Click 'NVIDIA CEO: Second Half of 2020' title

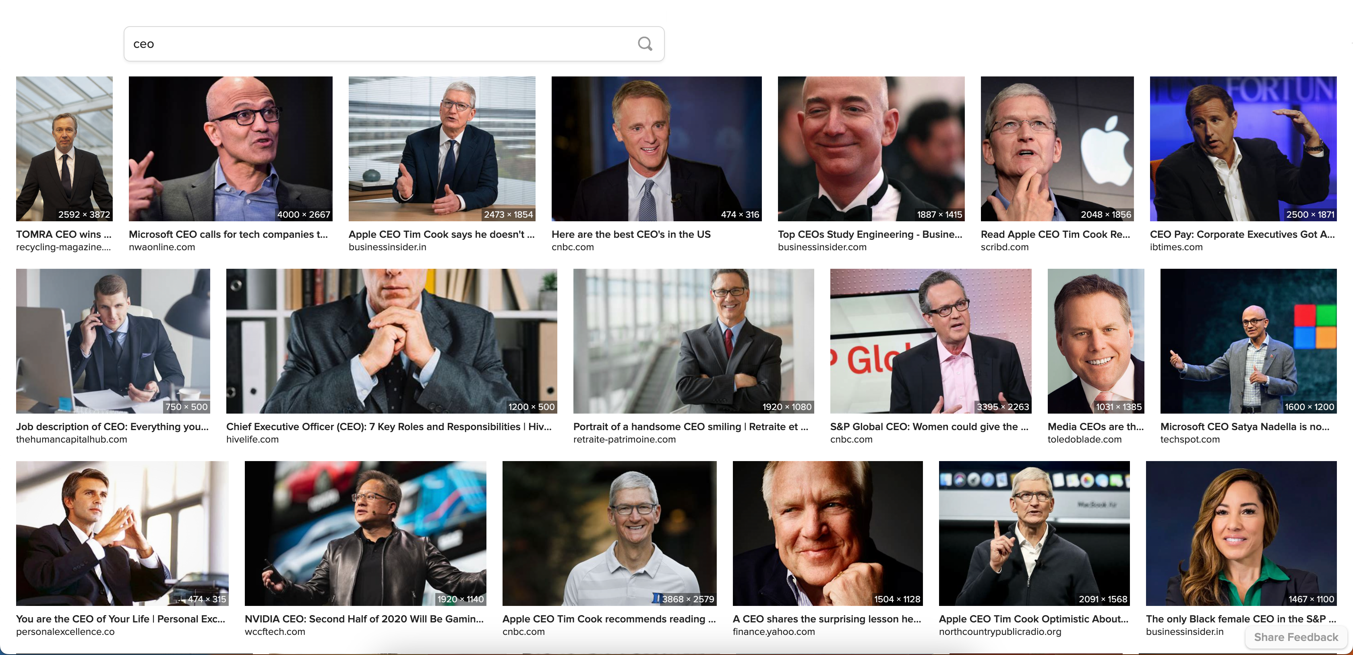tap(364, 619)
